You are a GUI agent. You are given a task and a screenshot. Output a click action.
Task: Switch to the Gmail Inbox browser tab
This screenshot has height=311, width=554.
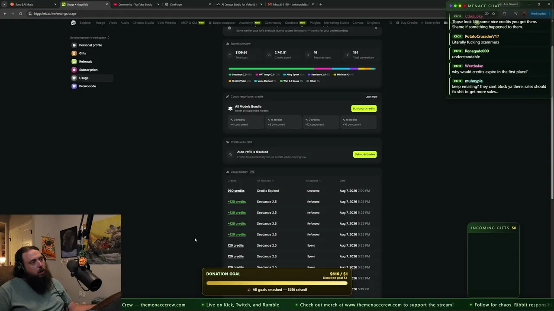coord(290,4)
